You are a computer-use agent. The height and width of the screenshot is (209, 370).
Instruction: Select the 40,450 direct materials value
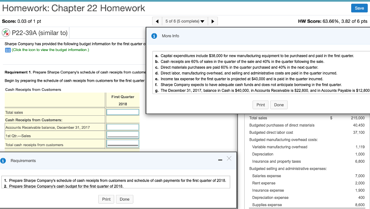pyautogui.click(x=359, y=125)
